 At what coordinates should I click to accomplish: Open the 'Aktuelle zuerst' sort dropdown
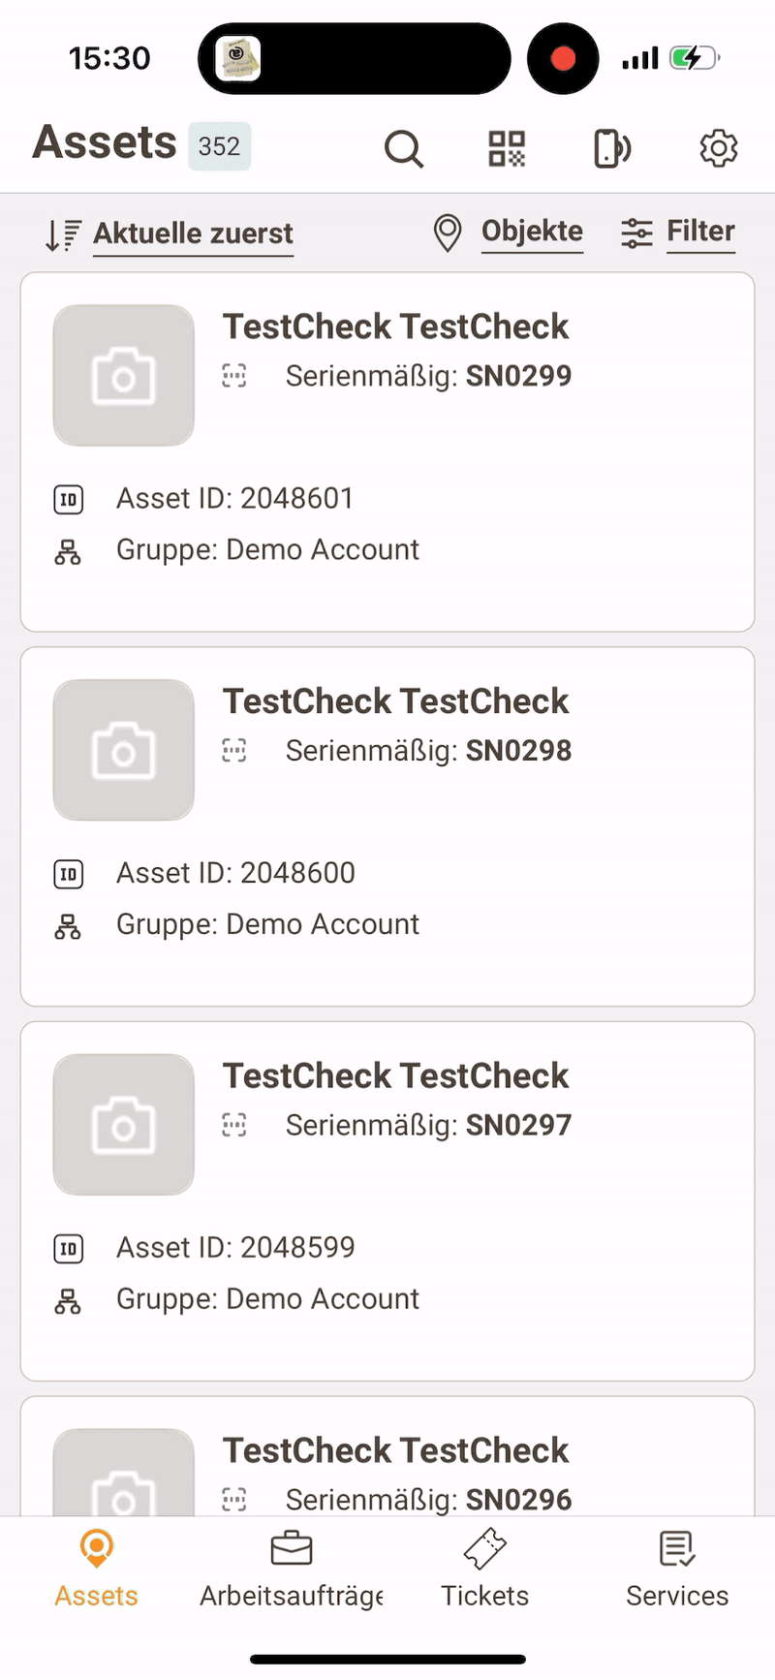[193, 233]
